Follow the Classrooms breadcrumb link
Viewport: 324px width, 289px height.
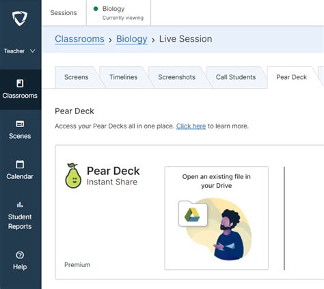point(79,39)
